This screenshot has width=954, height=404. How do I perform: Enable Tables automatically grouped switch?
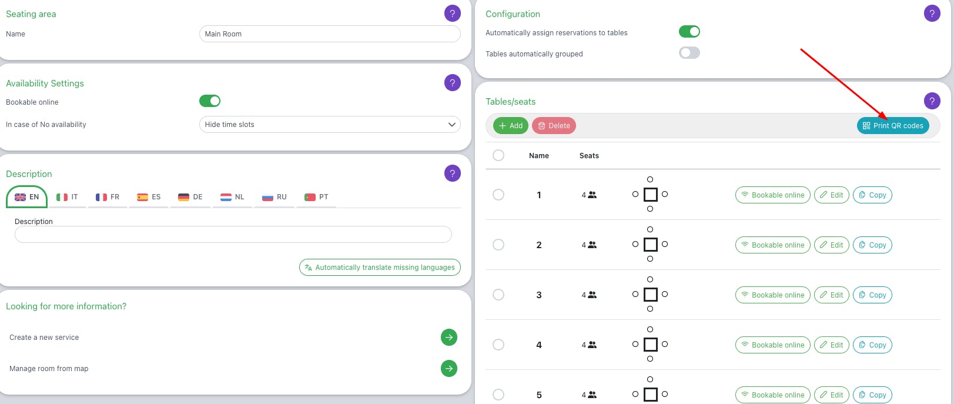coord(689,53)
